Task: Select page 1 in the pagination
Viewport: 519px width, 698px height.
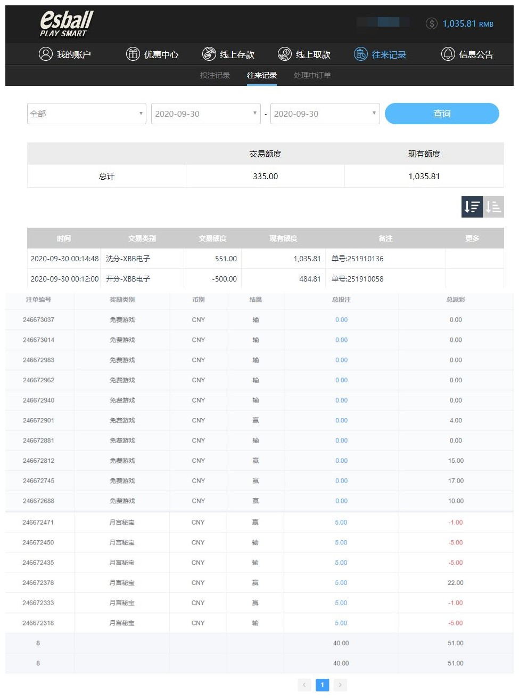Action: tap(322, 685)
